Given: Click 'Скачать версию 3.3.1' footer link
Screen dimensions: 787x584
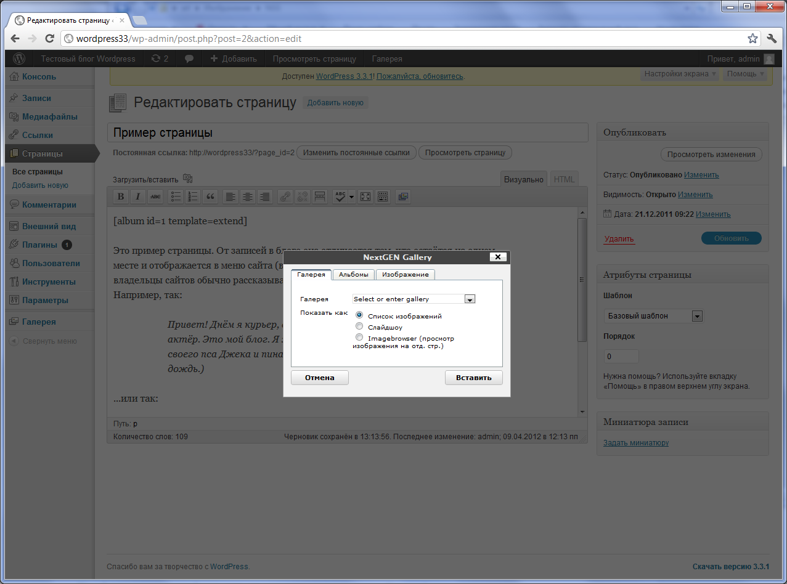Looking at the screenshot, I should tap(731, 567).
